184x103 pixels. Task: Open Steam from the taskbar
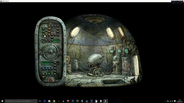click(x=87, y=101)
